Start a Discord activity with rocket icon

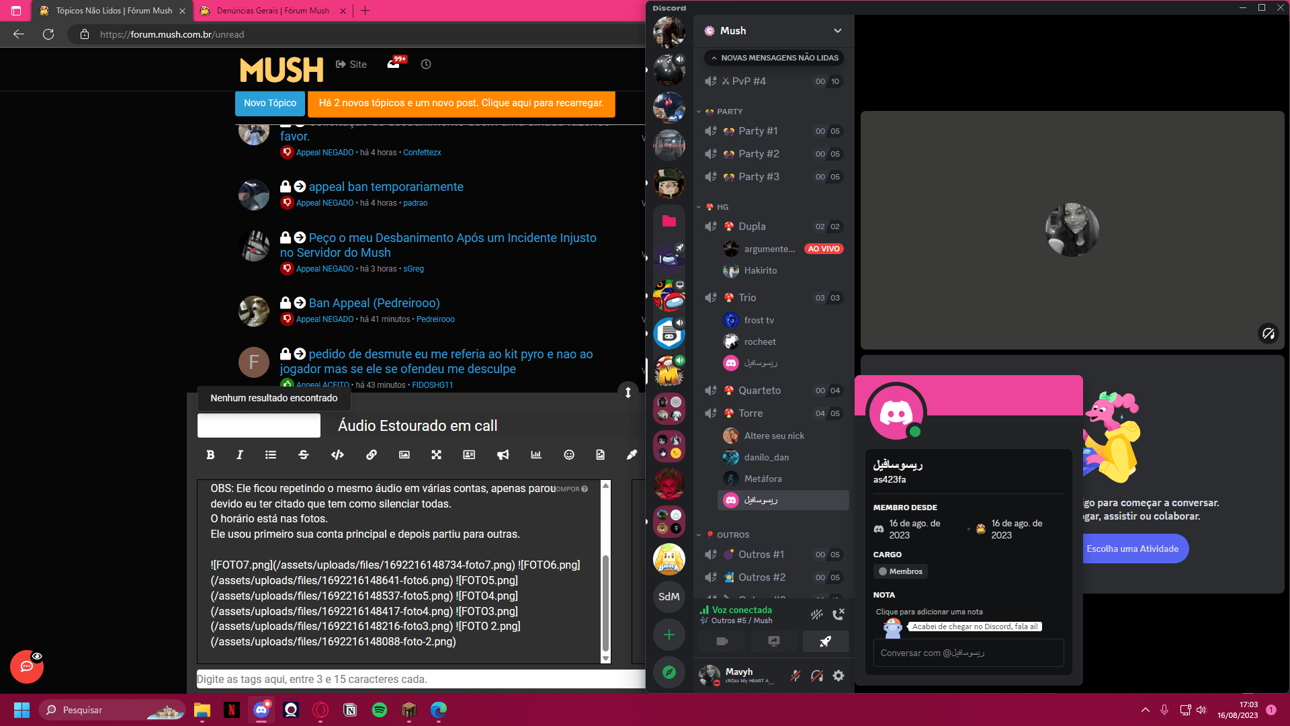point(826,641)
